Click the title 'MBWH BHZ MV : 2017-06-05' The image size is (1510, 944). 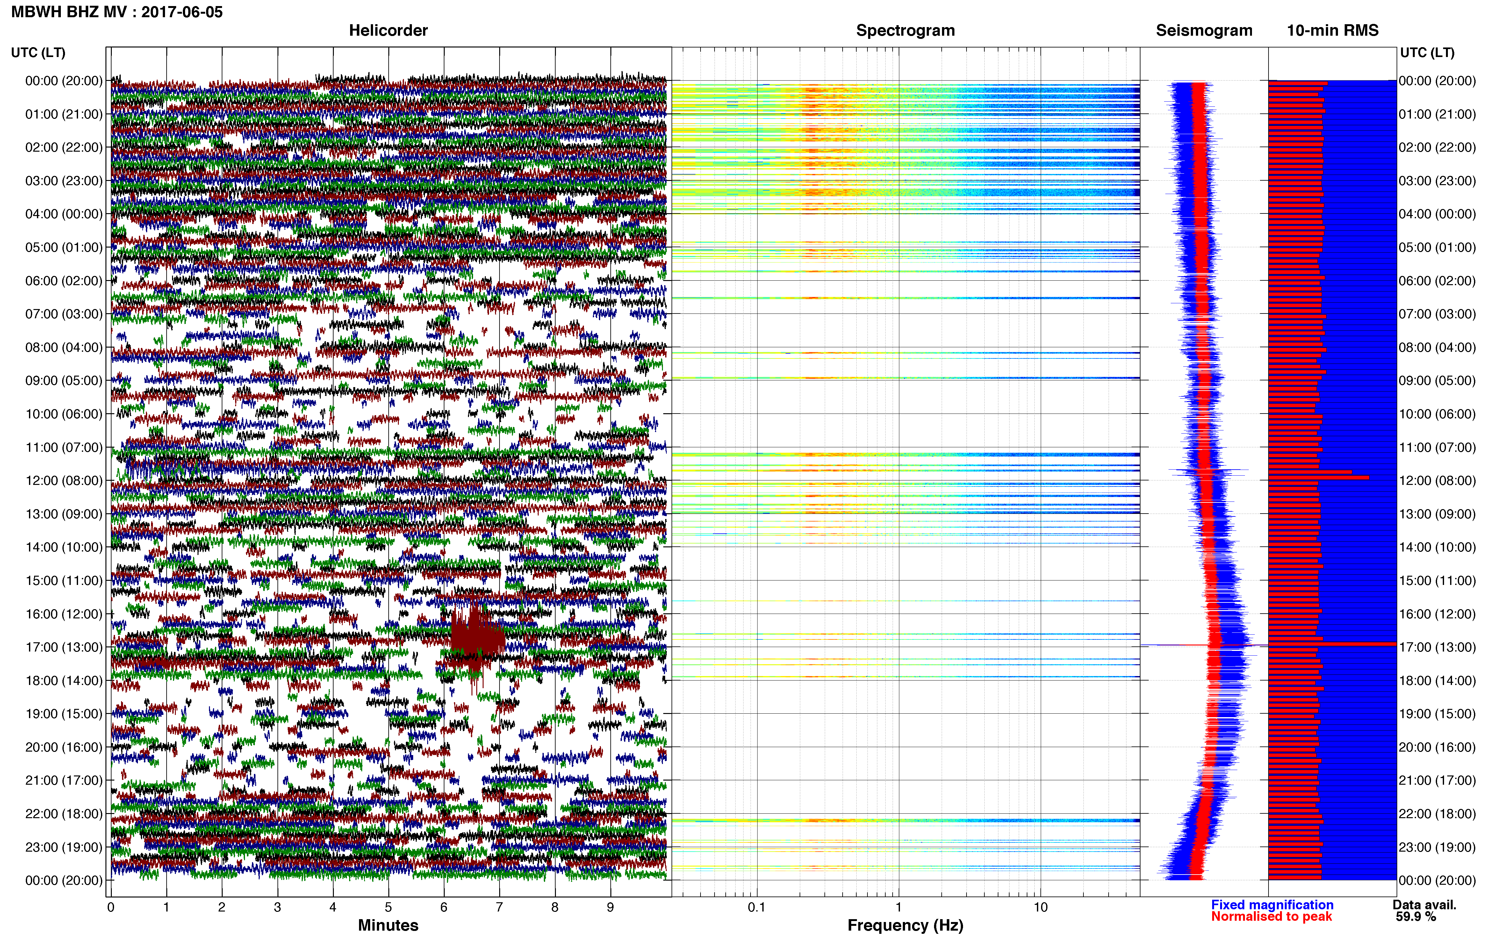point(117,12)
